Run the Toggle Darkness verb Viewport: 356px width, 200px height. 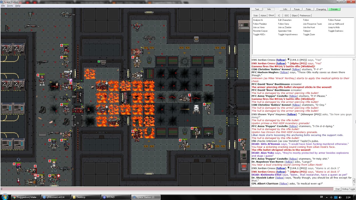336,31
